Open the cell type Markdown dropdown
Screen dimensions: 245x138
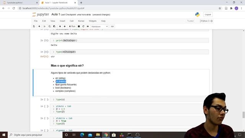(x=100, y=26)
